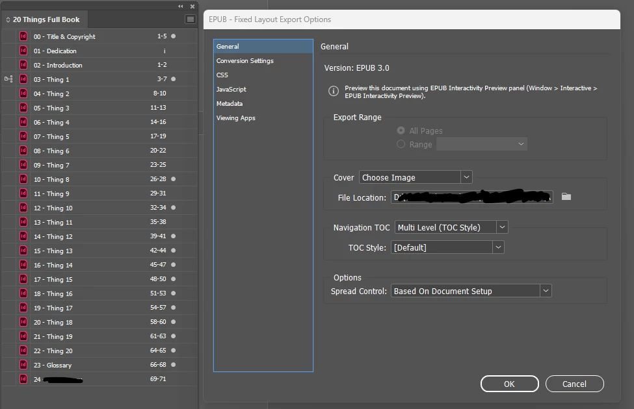
Task: Click page range 54-57 in Book panel
Action: pos(158,307)
